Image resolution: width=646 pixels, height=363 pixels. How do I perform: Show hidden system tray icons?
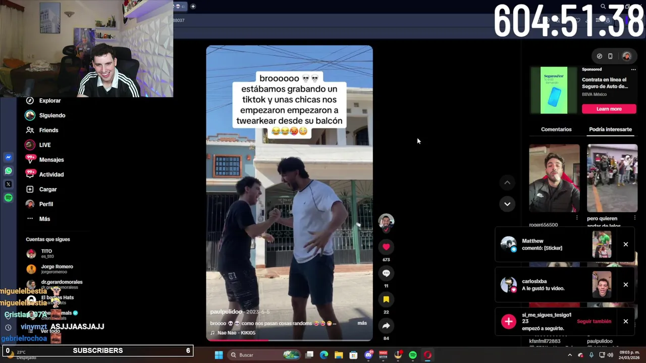pos(570,355)
